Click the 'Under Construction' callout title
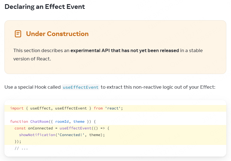Image resolution: width=231 pixels, height=161 pixels. pos(57,34)
